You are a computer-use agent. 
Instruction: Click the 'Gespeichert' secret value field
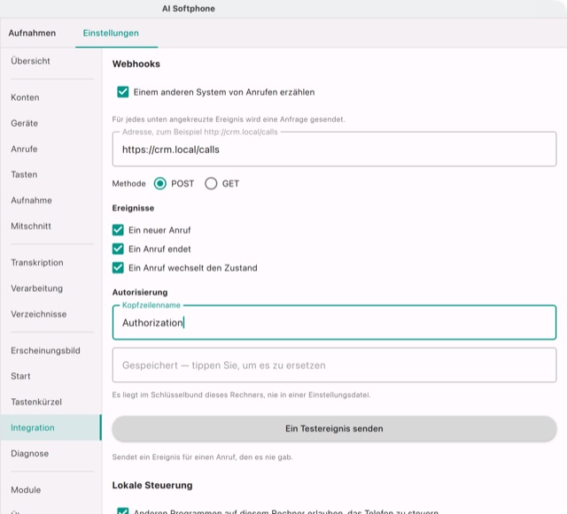tap(334, 364)
